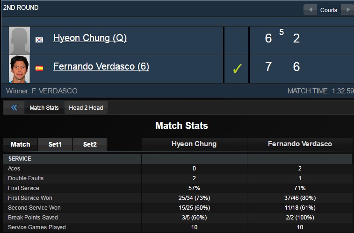Open Fernando Verdasco (6) player link
354x233 pixels.
(101, 66)
